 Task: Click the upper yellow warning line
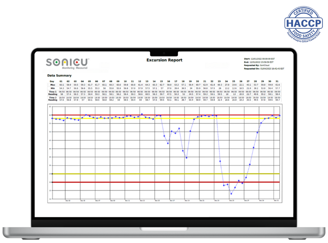[109, 118]
